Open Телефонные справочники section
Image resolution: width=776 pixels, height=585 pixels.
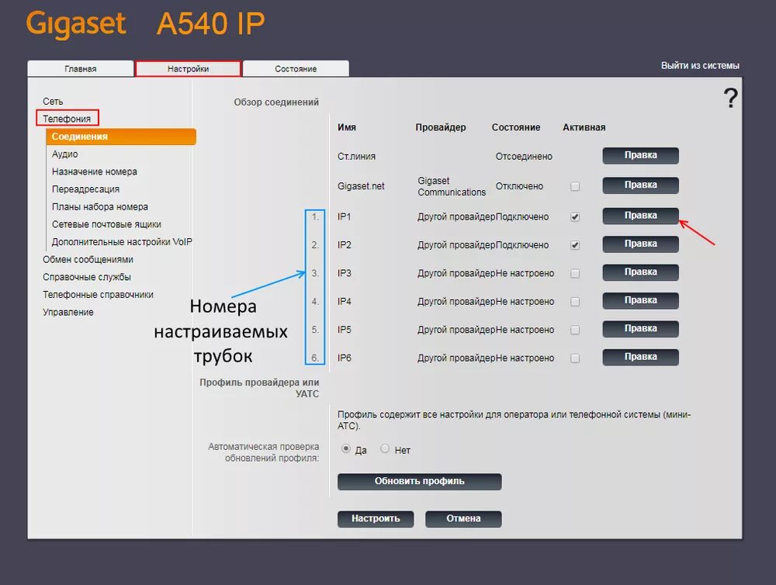(x=98, y=295)
